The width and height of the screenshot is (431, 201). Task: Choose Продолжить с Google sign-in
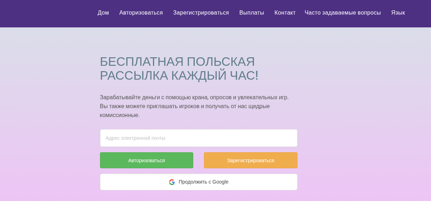199,182
